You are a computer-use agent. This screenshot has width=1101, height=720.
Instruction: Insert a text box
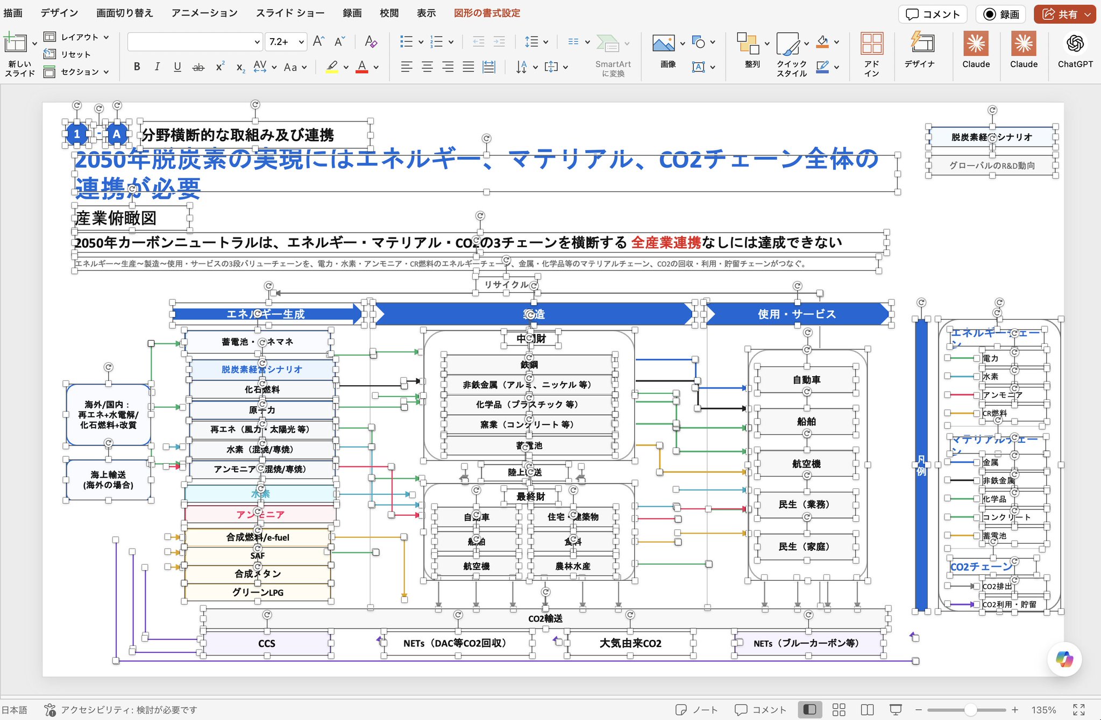[x=698, y=67]
